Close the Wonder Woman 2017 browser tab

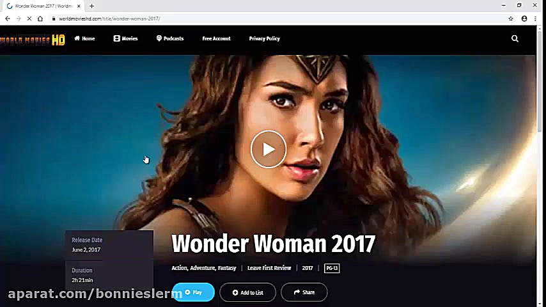click(79, 6)
